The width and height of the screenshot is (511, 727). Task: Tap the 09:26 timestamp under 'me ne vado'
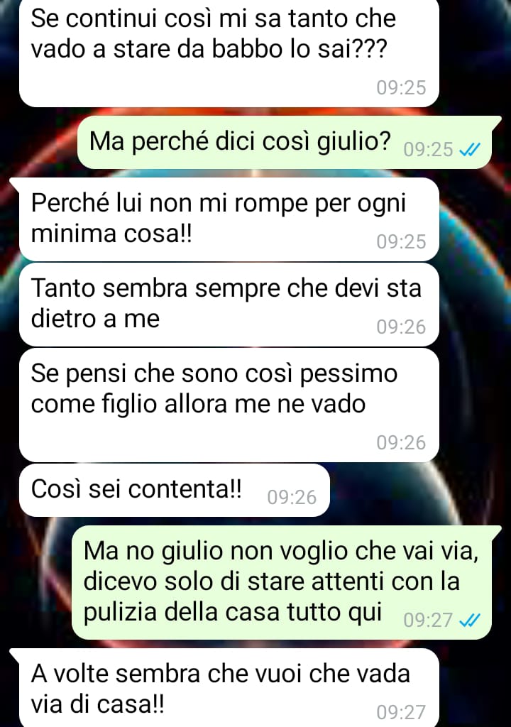pyautogui.click(x=401, y=443)
